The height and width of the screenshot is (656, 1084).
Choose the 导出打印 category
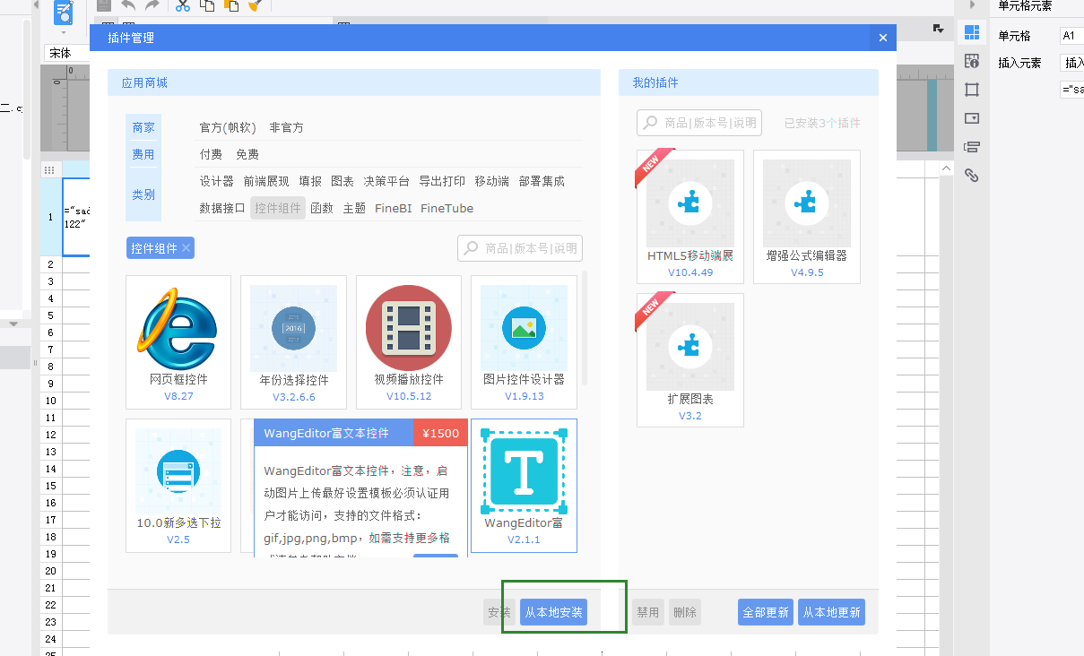[442, 181]
